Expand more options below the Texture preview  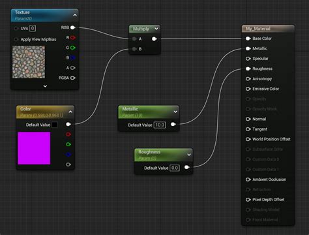pyautogui.click(x=45, y=86)
